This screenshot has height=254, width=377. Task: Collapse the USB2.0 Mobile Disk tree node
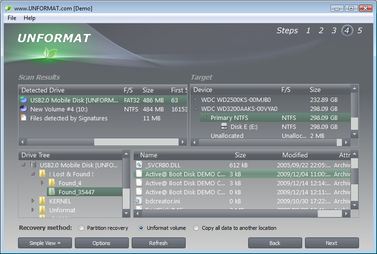coord(24,165)
